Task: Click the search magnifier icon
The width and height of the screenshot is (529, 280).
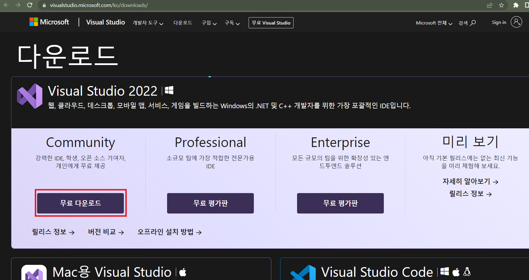Action: click(x=473, y=23)
